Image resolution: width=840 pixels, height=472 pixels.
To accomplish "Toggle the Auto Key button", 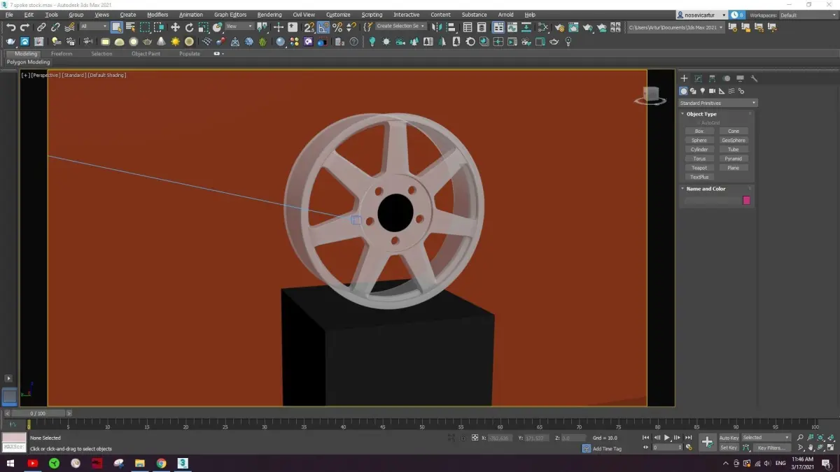I will [x=729, y=438].
